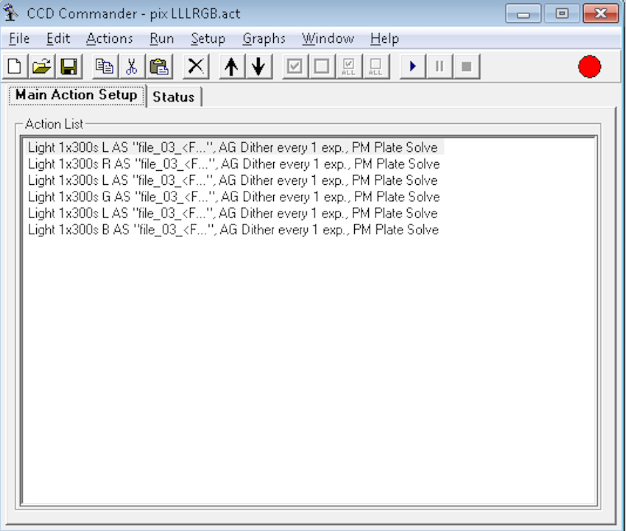Open the Actions menu
626x531 pixels.
[x=109, y=39]
